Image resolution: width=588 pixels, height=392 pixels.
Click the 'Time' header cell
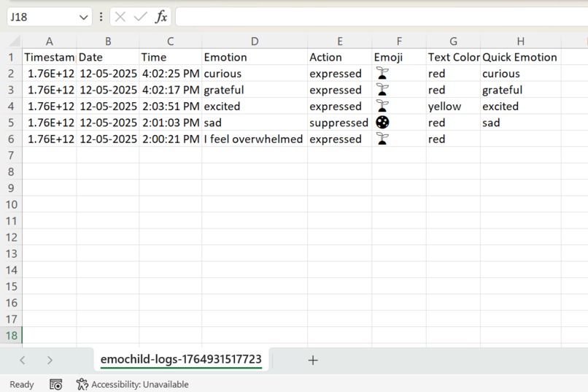(170, 58)
